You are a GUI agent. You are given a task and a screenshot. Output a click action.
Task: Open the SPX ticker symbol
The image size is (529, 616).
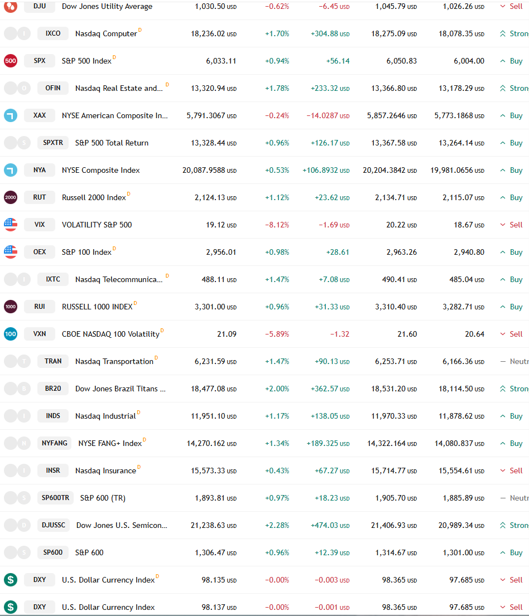pyautogui.click(x=39, y=61)
